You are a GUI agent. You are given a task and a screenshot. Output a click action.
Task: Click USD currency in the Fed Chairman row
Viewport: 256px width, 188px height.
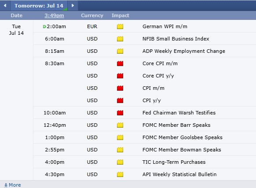point(92,113)
